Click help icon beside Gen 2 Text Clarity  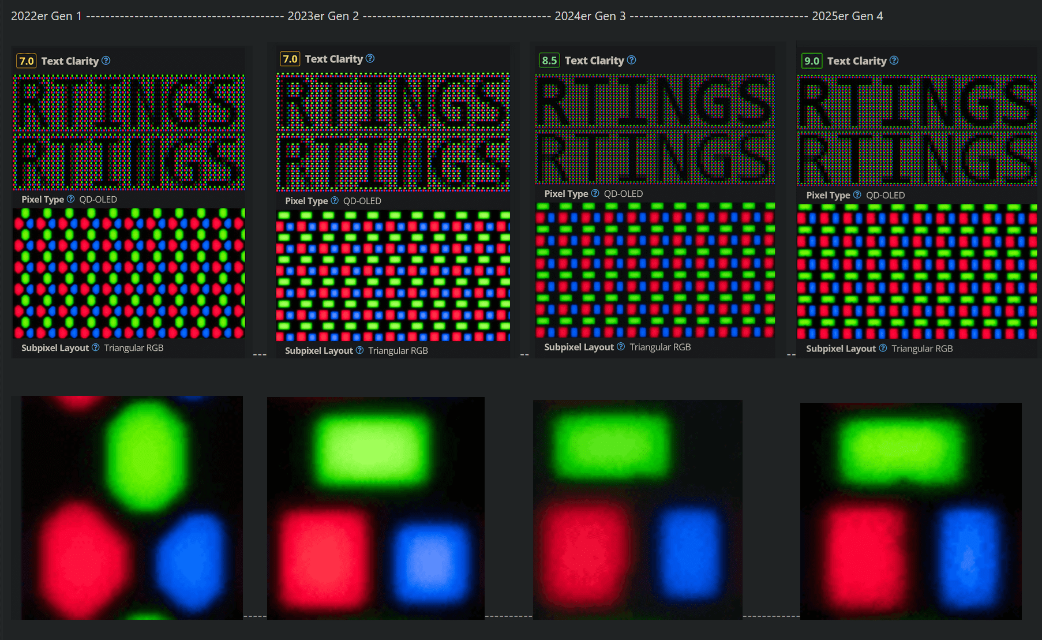point(370,58)
